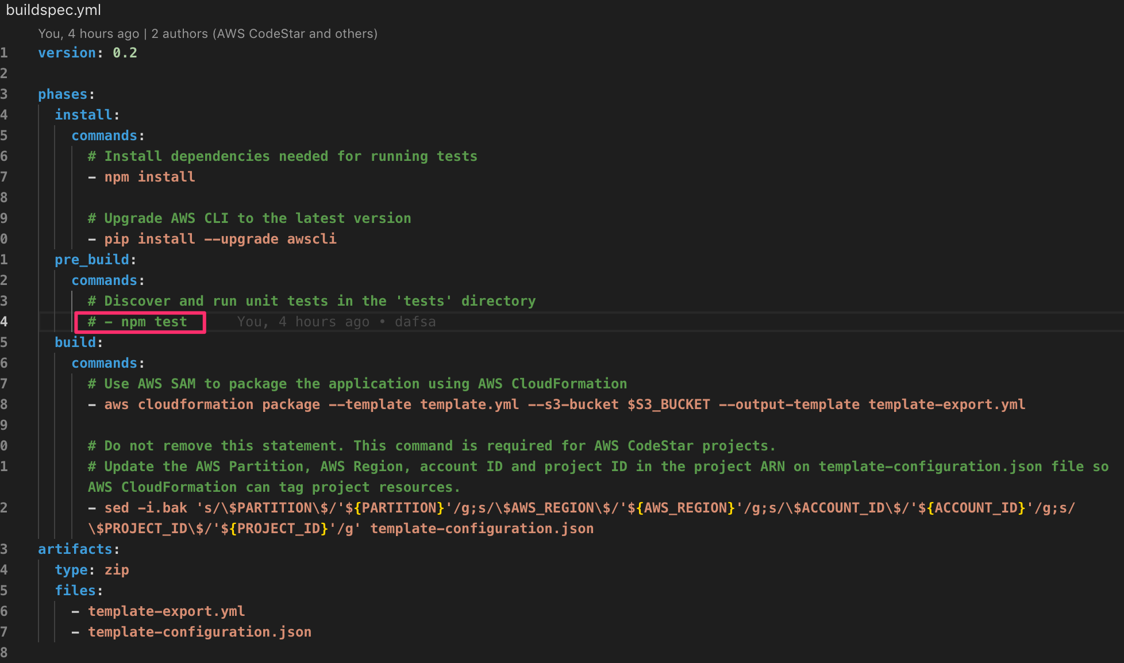Select the 'version' key on line 1

pos(67,53)
